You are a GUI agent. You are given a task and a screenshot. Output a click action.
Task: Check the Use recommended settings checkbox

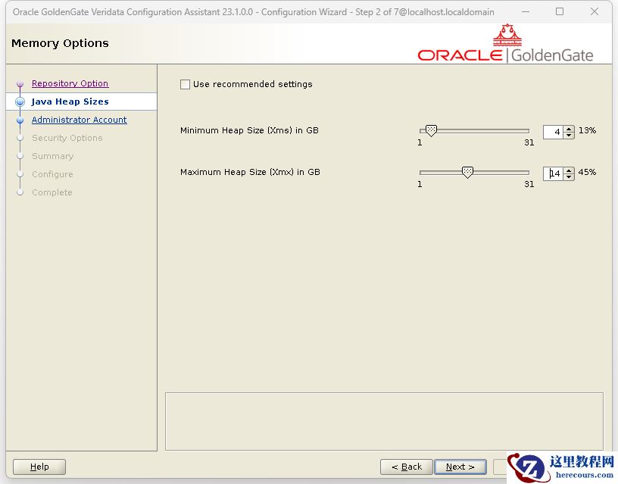185,84
